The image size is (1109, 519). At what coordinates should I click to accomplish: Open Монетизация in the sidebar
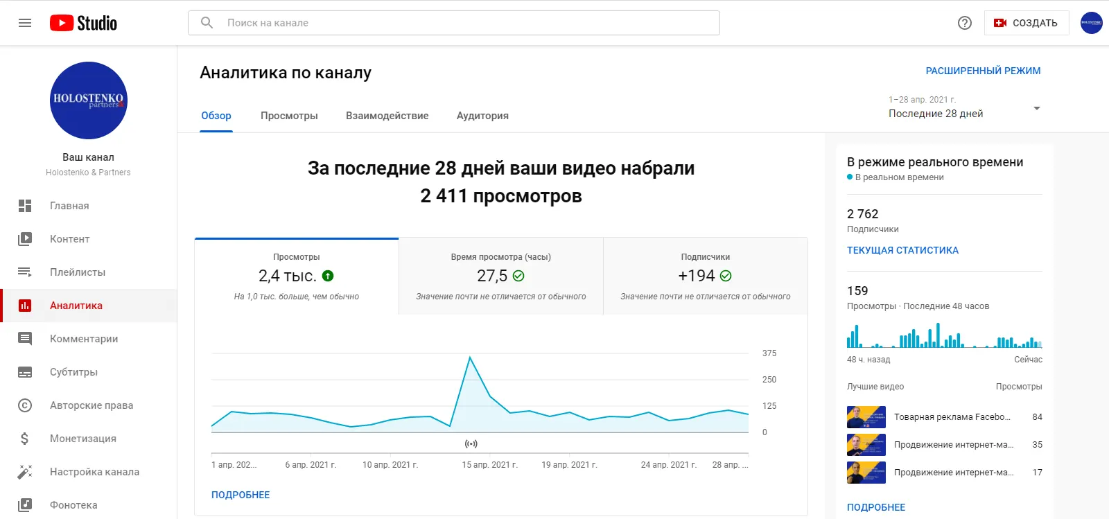(x=89, y=439)
